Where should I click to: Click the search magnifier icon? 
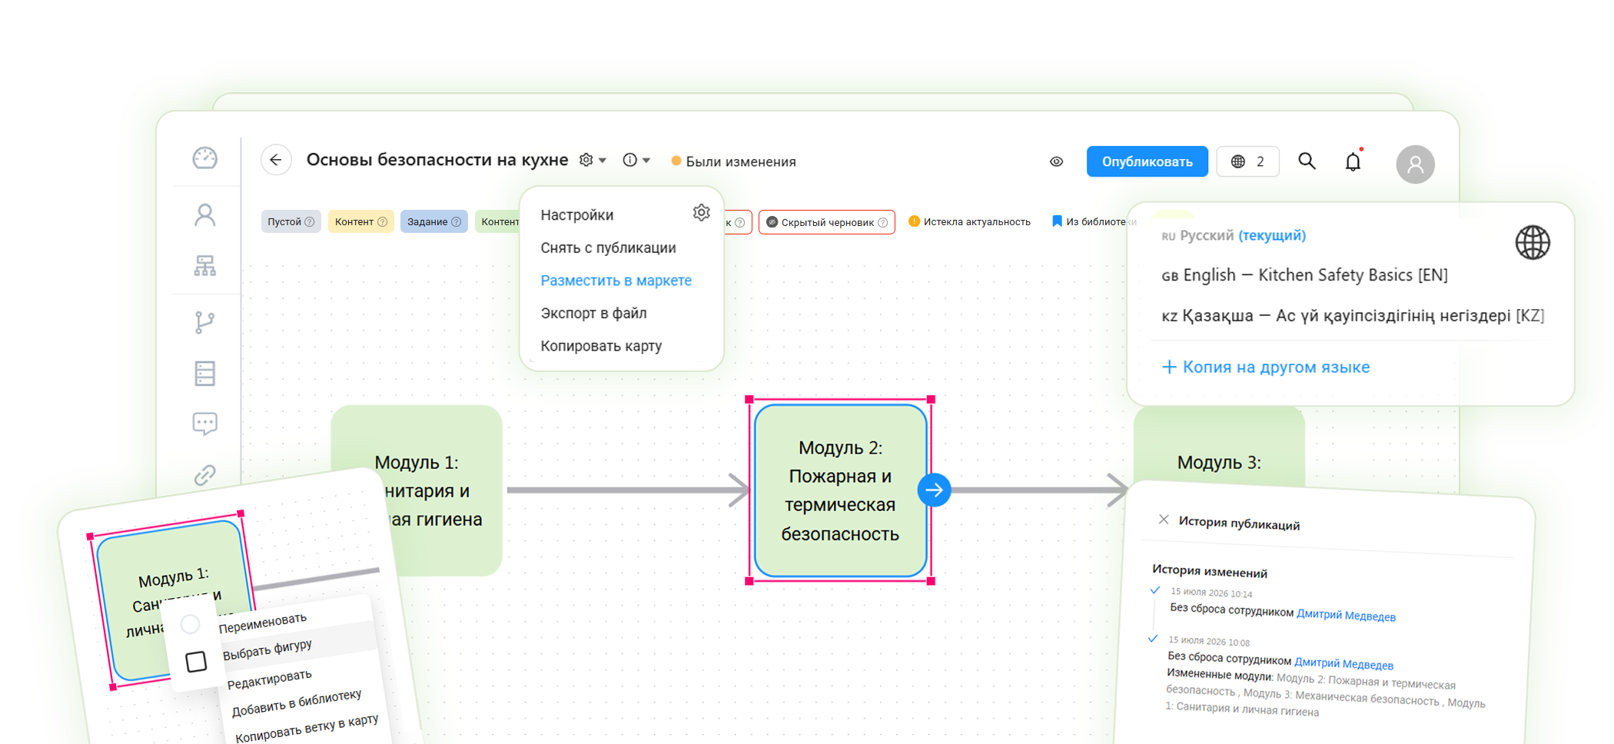[1307, 161]
